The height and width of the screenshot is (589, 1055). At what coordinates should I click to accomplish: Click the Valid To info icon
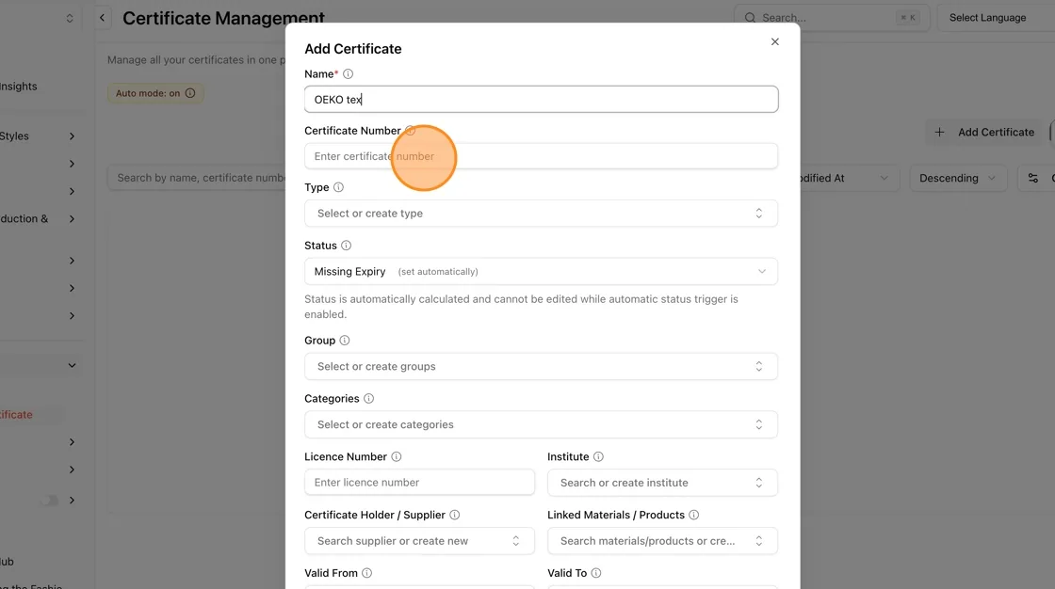pos(596,573)
